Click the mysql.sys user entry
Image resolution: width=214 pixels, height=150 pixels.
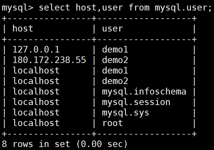[125, 113]
